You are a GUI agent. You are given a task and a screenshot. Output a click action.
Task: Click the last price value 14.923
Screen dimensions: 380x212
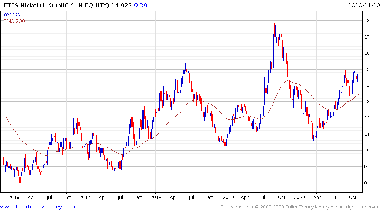point(121,5)
